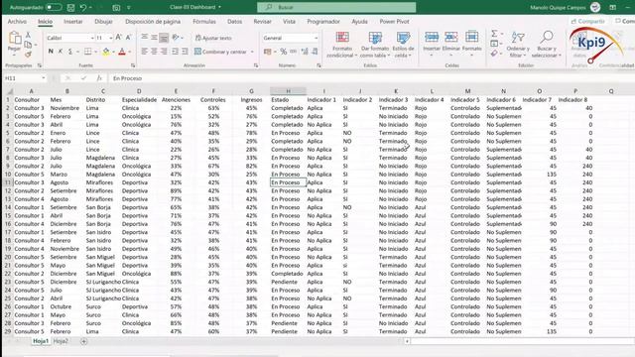Open the fill color dropdown arrow
The height and width of the screenshot is (357, 635).
point(113,52)
